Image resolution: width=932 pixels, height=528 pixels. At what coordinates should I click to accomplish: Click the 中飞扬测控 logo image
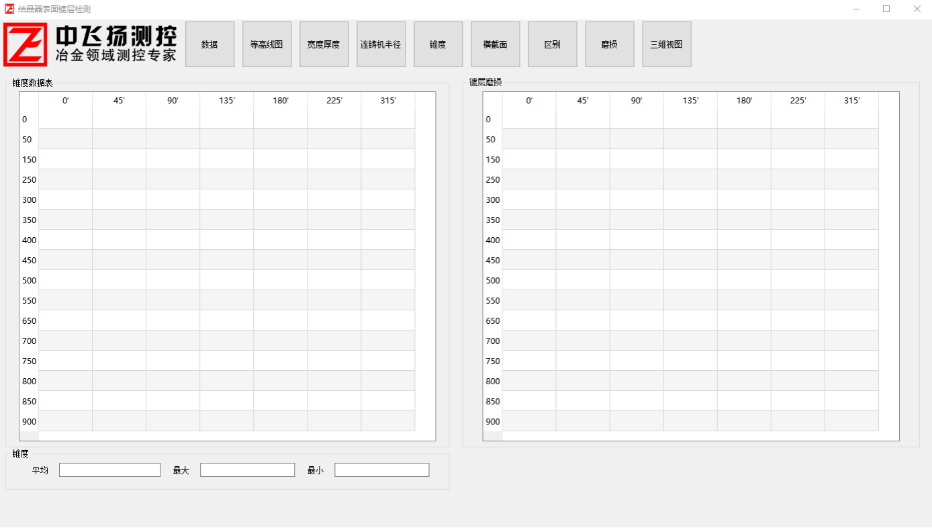point(91,44)
